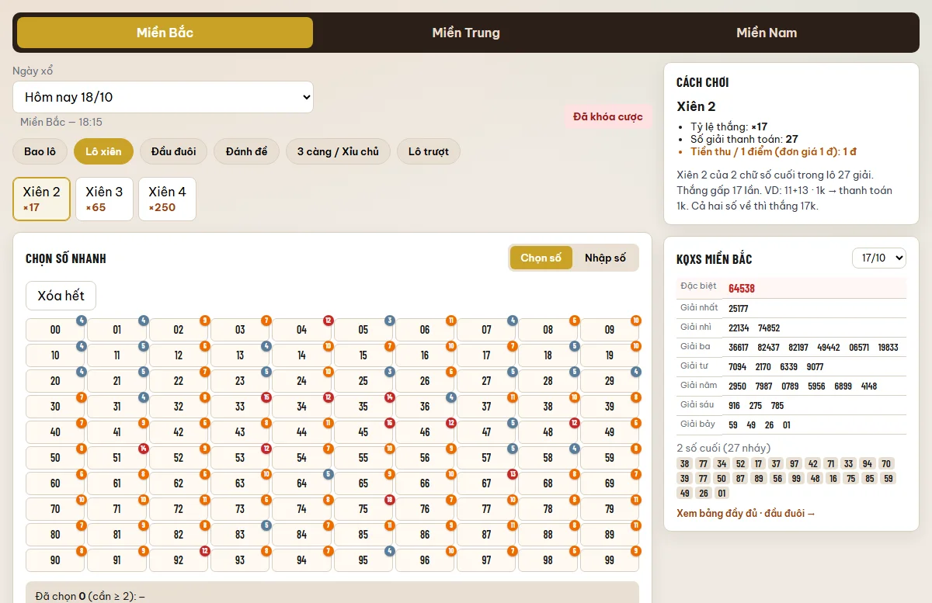Click the Đã khóa cược status badge
Image resolution: width=932 pixels, height=603 pixels.
608,117
